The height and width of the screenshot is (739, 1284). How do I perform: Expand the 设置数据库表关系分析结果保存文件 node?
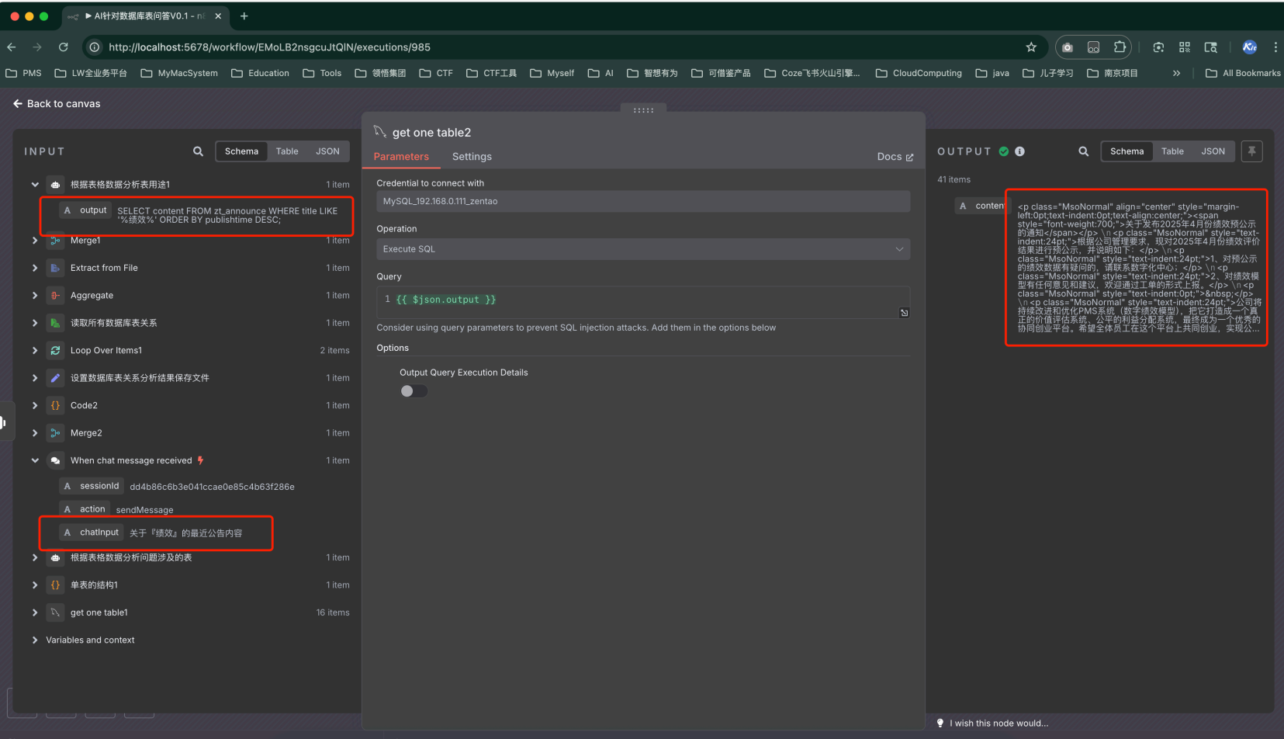coord(35,378)
